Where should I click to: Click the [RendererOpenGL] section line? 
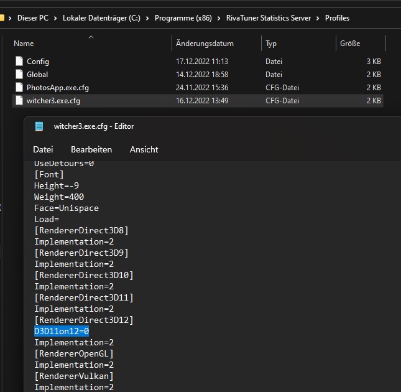tap(74, 353)
